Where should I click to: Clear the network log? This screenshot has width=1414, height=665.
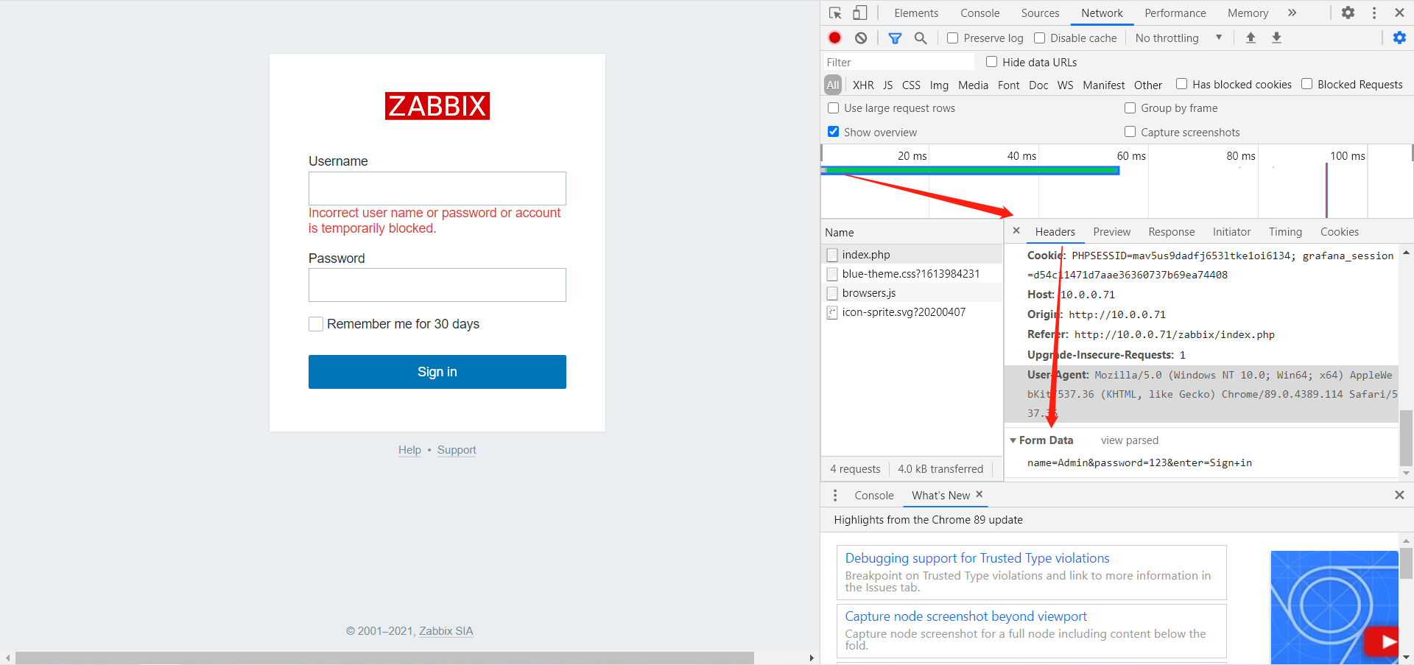[861, 38]
